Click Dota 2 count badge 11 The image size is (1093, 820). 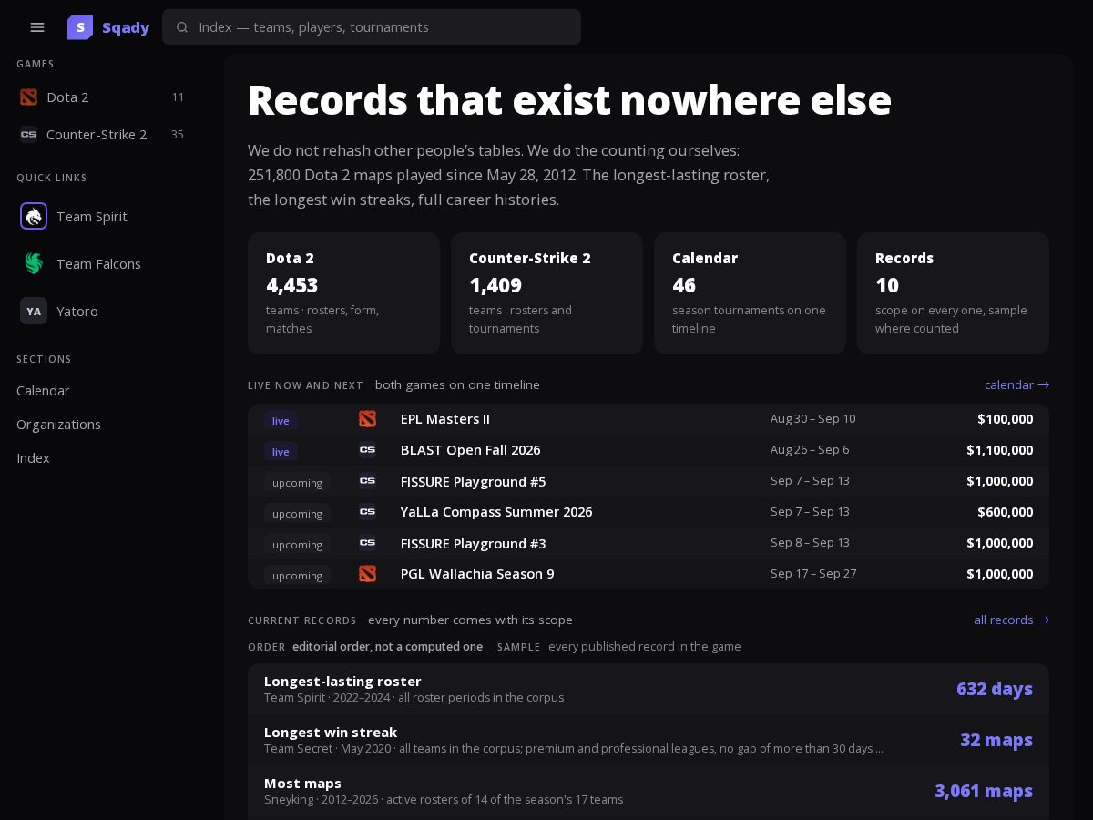coord(178,97)
